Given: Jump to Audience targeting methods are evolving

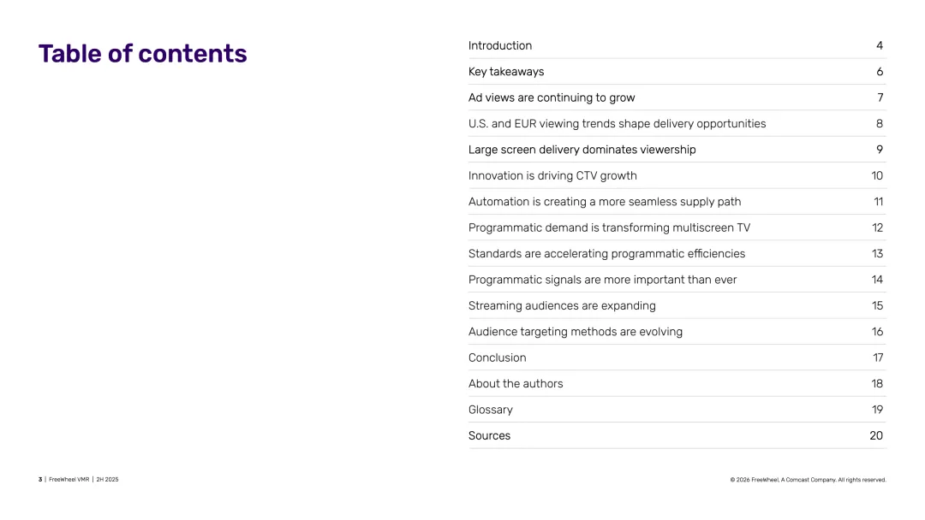Looking at the screenshot, I should coord(576,332).
